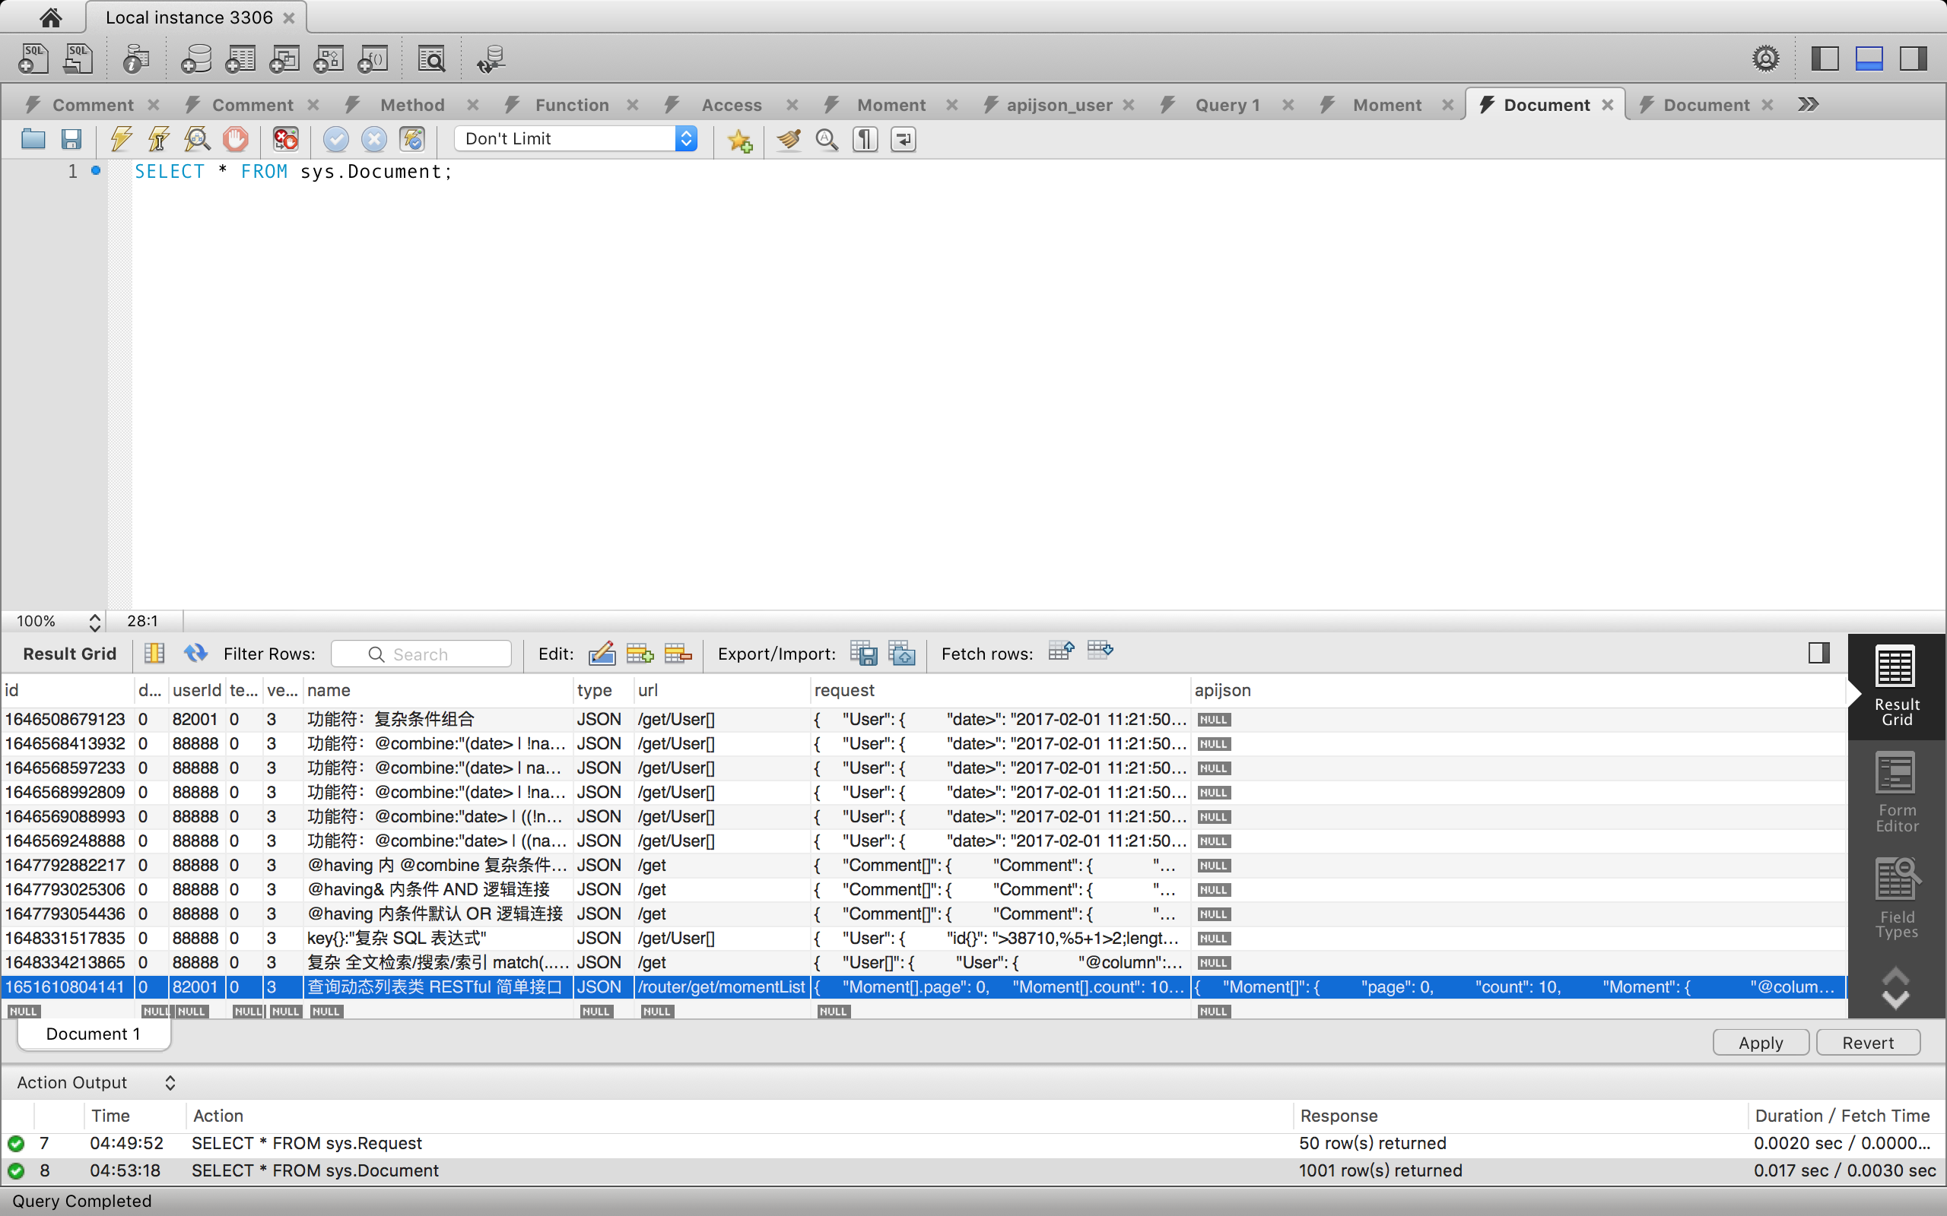The image size is (1947, 1216).
Task: Show hidden tabs overflow chevron
Action: [x=1808, y=104]
